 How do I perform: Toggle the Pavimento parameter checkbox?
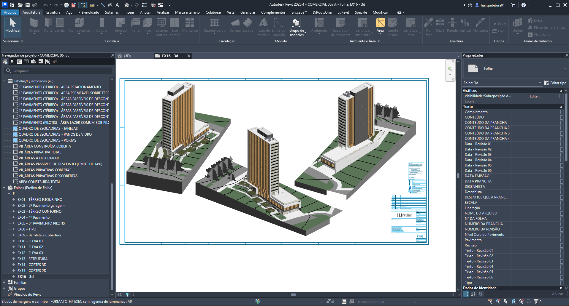561,240
